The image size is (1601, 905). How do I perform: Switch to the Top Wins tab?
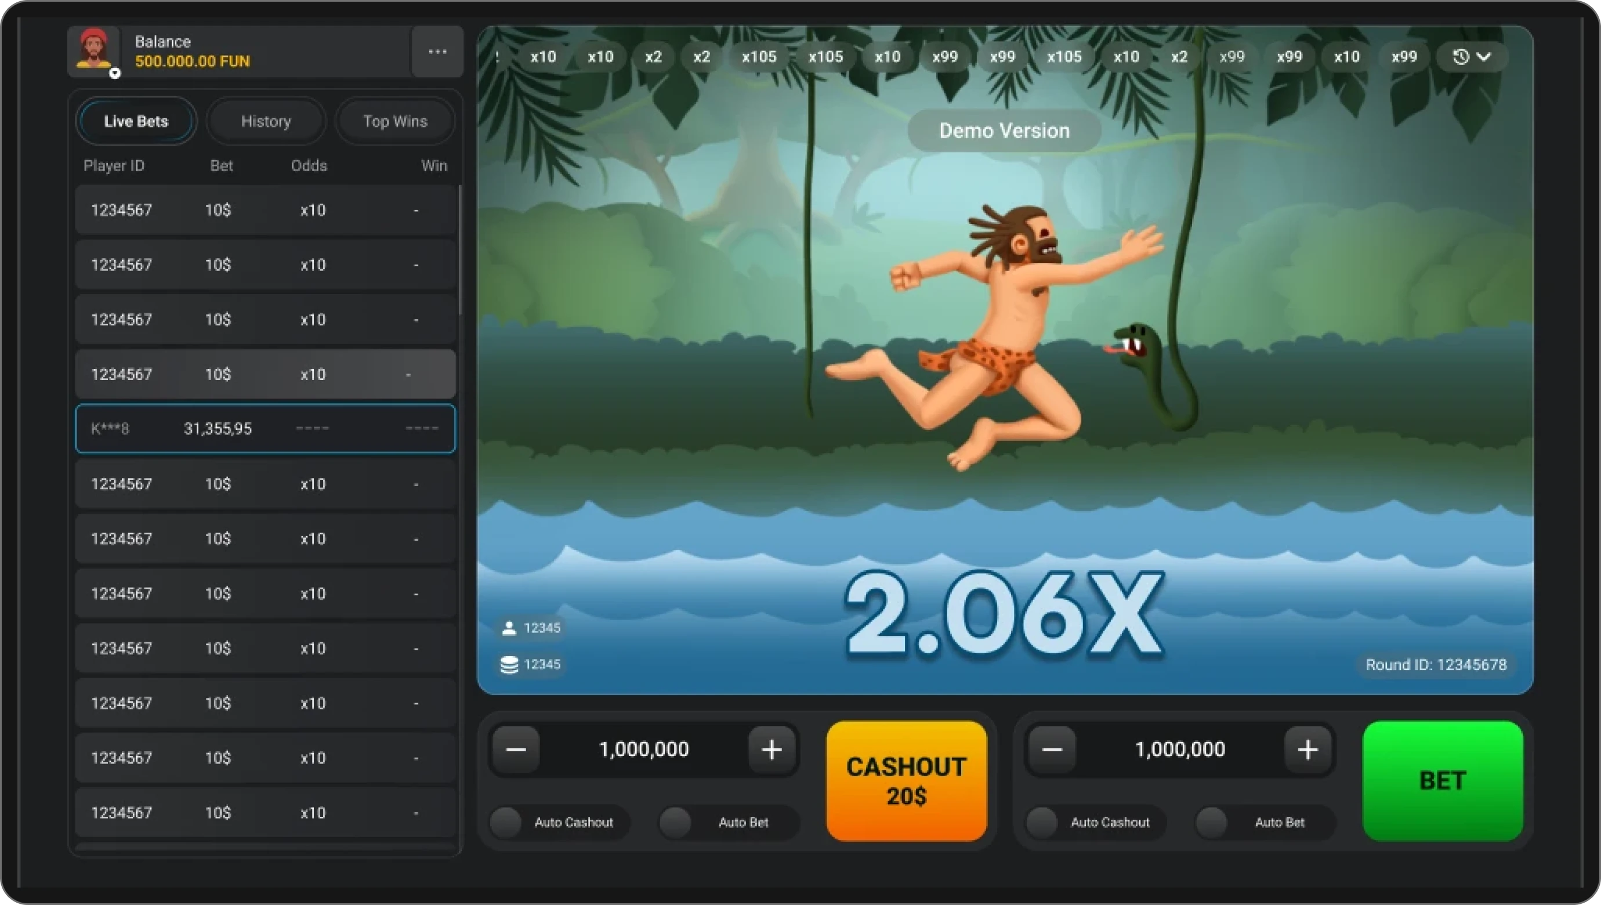(x=394, y=121)
